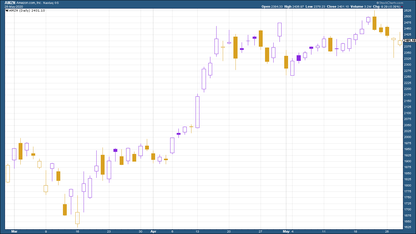Click the AMZN ticker symbol in header

pos(10,2)
